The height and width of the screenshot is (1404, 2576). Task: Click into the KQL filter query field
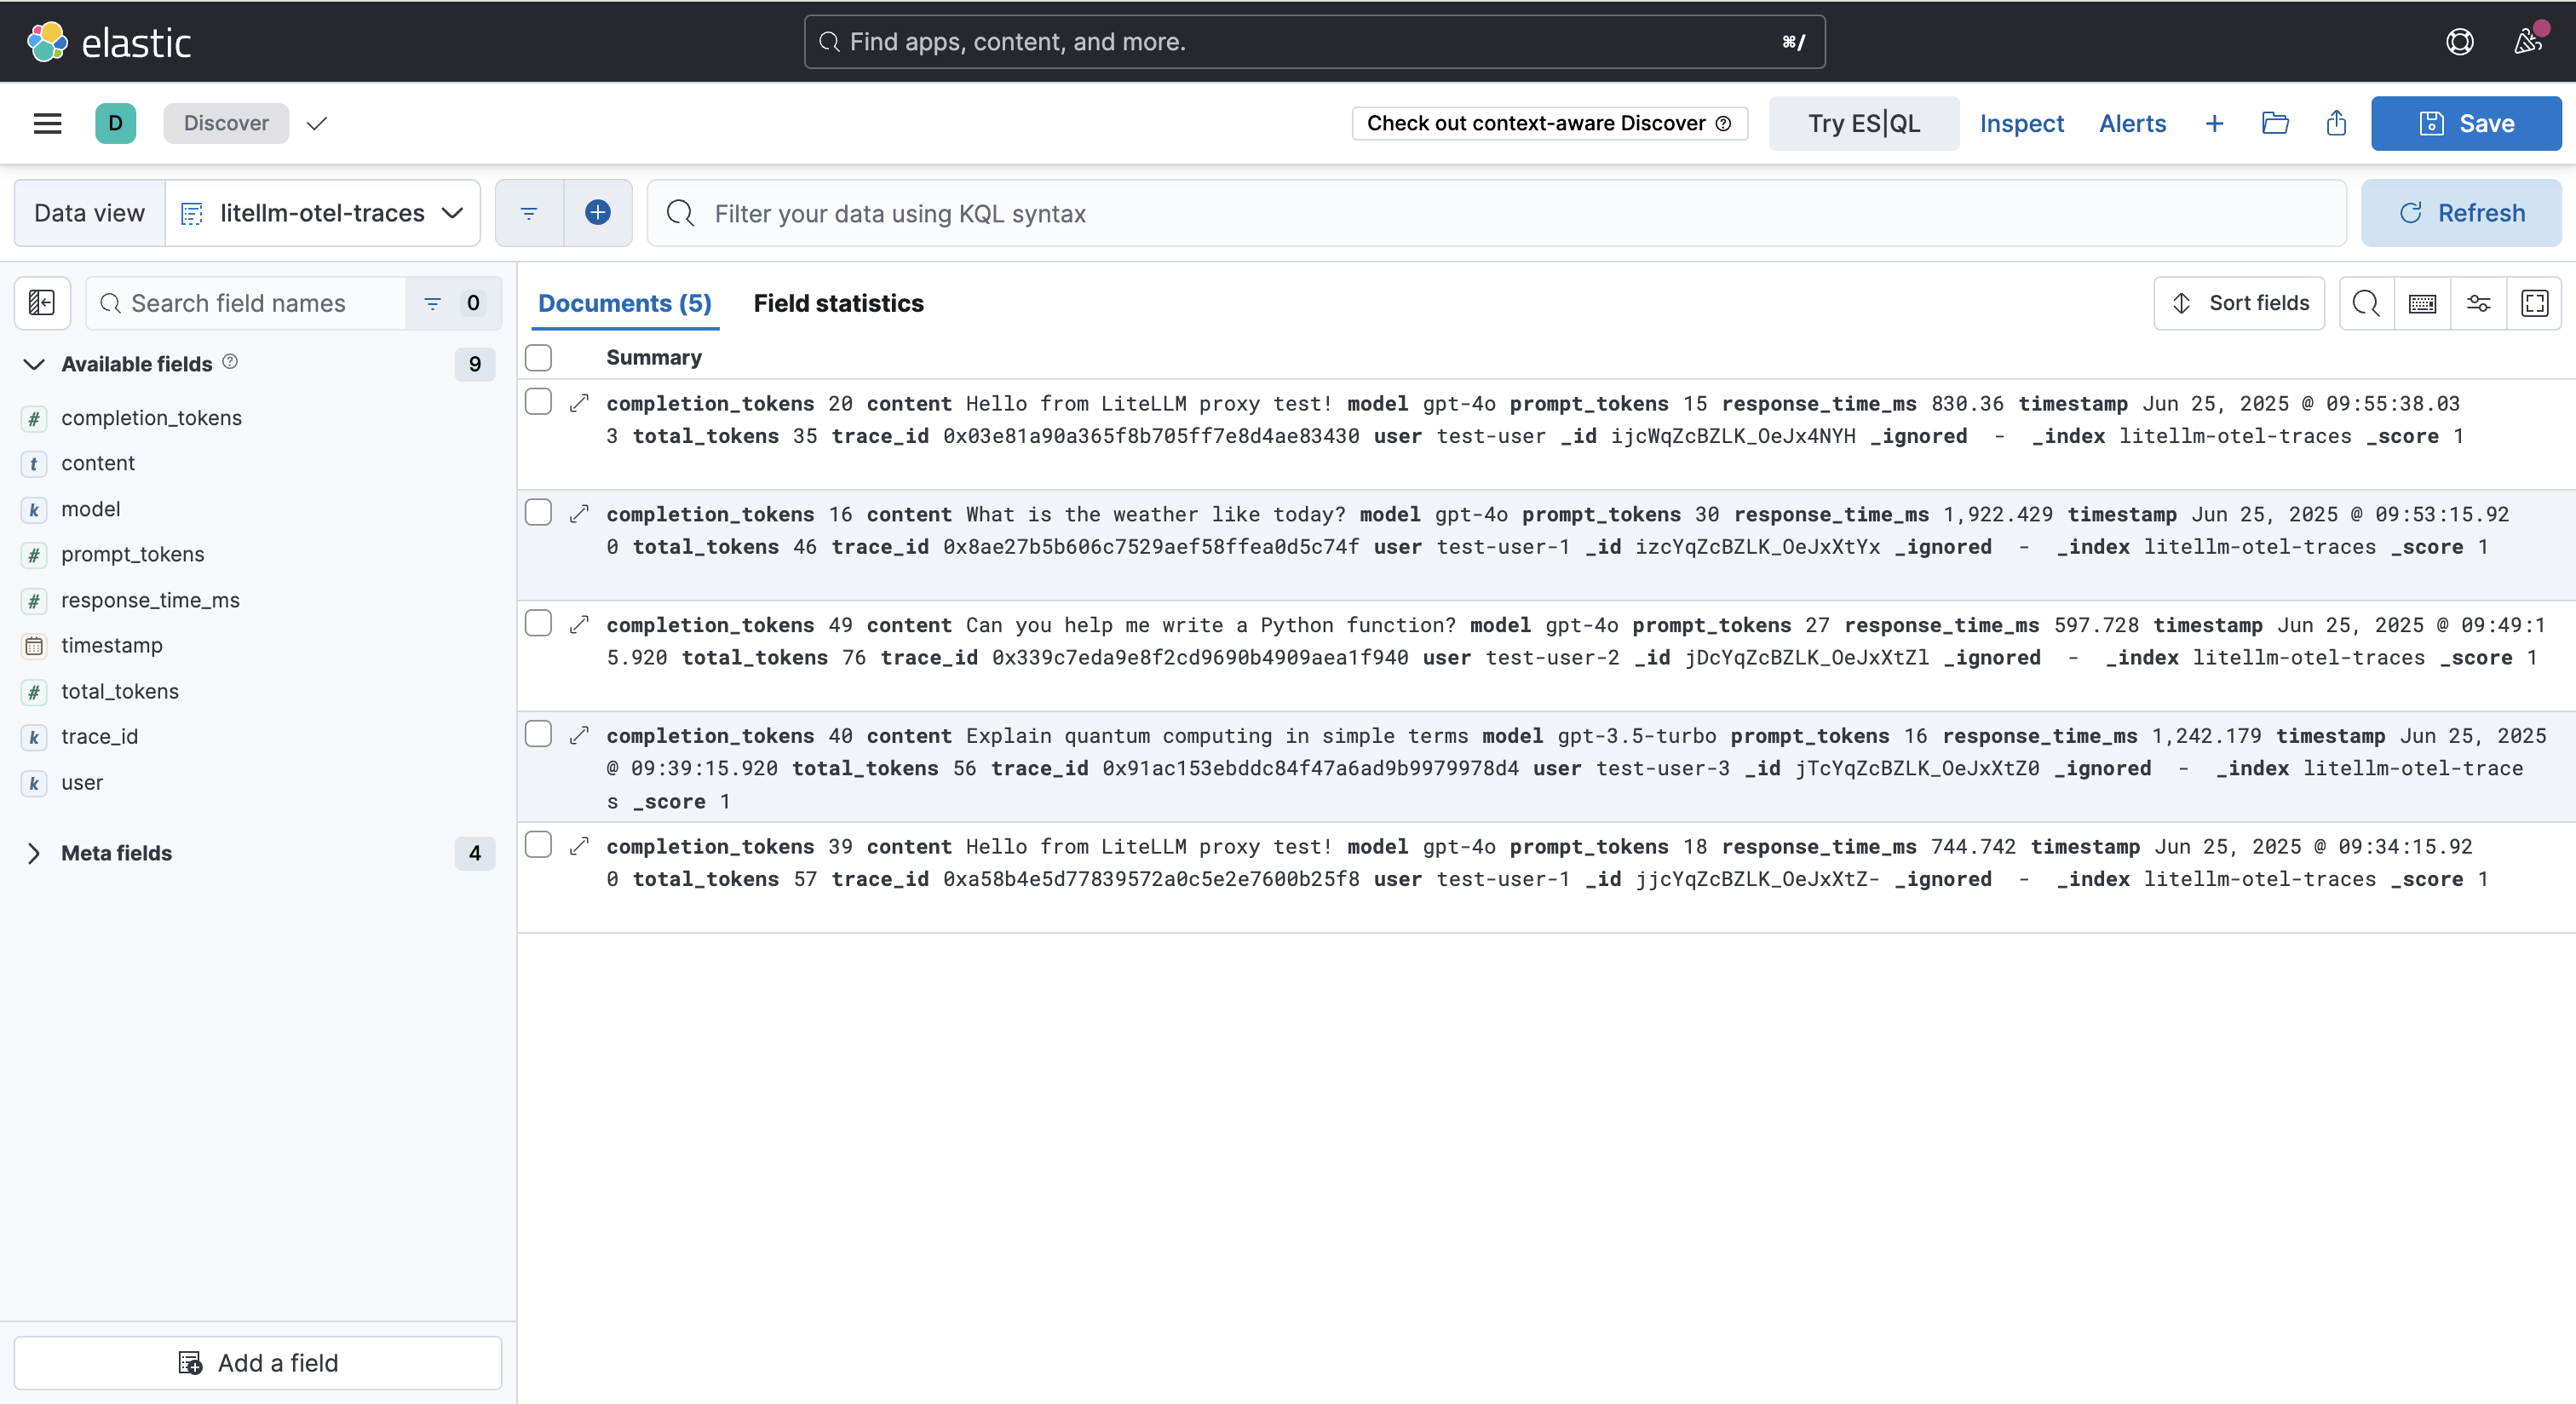(x=1500, y=213)
